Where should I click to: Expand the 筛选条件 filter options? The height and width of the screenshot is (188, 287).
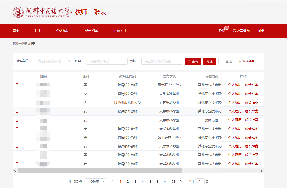(x=246, y=61)
